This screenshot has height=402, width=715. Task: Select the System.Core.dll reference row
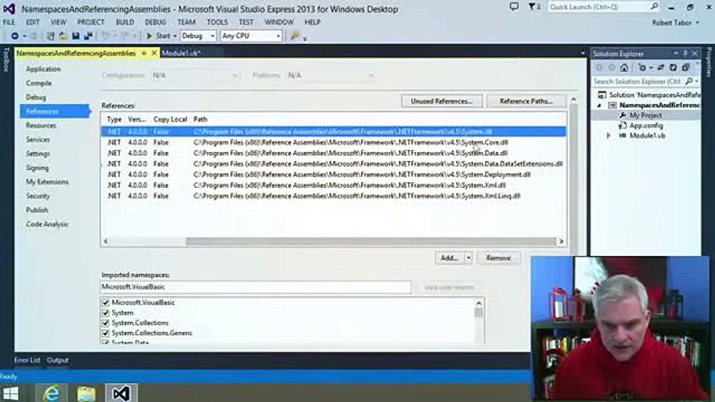coord(333,142)
